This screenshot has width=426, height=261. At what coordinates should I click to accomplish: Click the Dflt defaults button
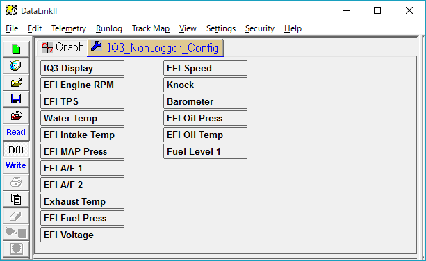click(x=16, y=150)
